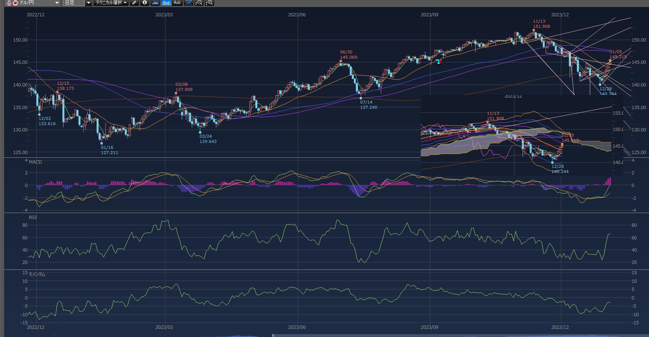The height and width of the screenshot is (337, 649).
Task: Click the vertical zoom in magnifier
Action: click(209, 3)
